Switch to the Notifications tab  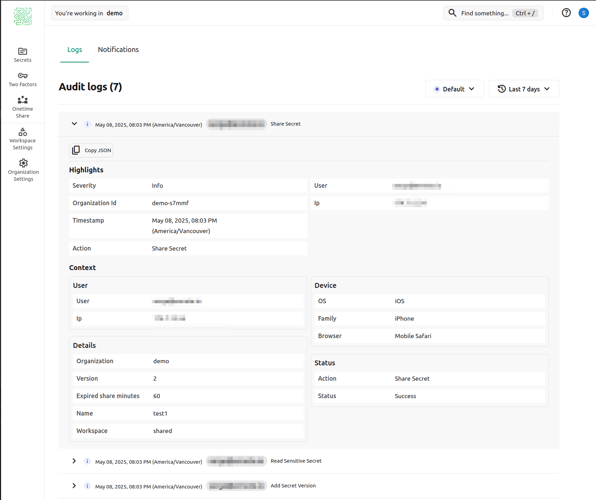click(118, 50)
